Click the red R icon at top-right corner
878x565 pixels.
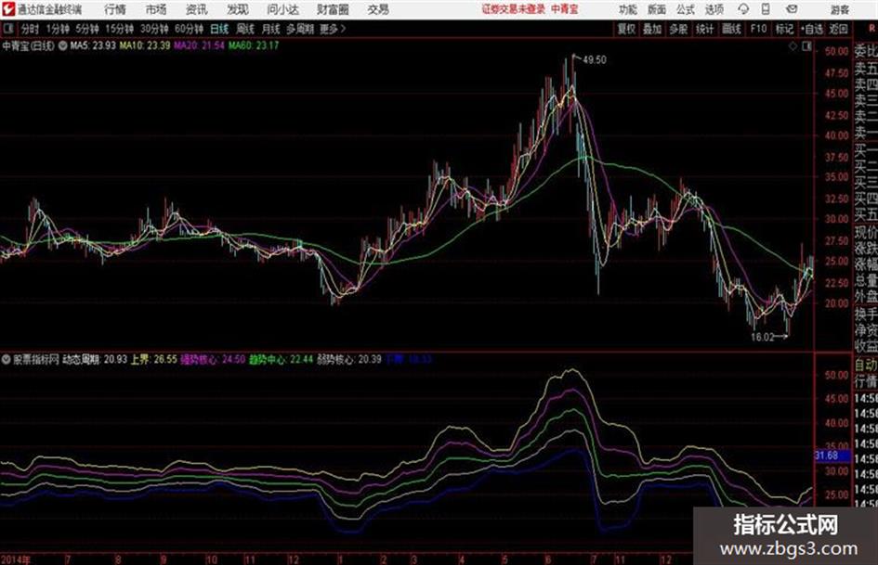click(871, 29)
